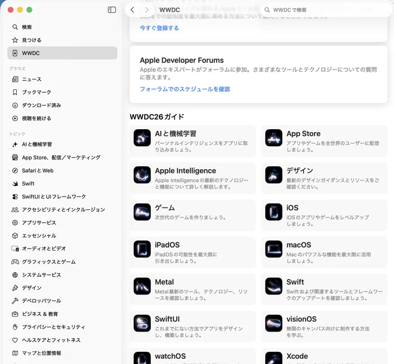The image size is (394, 364).
Task: Open the Xcode guide card
Action: [324, 356]
